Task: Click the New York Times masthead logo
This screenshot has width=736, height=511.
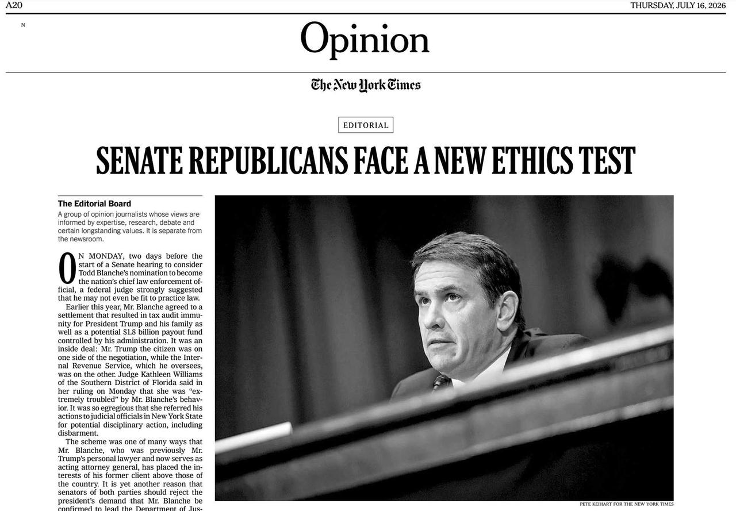Action: point(366,85)
